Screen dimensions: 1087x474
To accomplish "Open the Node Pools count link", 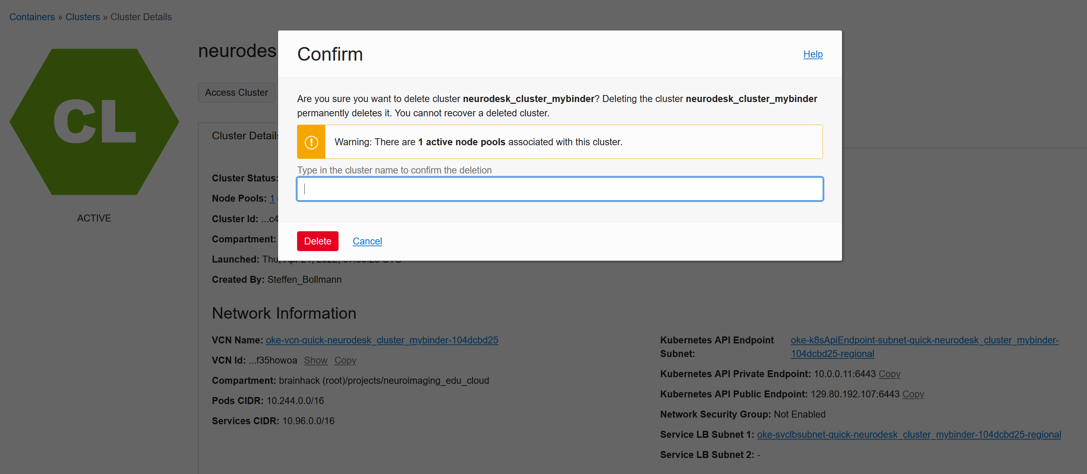I will point(272,199).
